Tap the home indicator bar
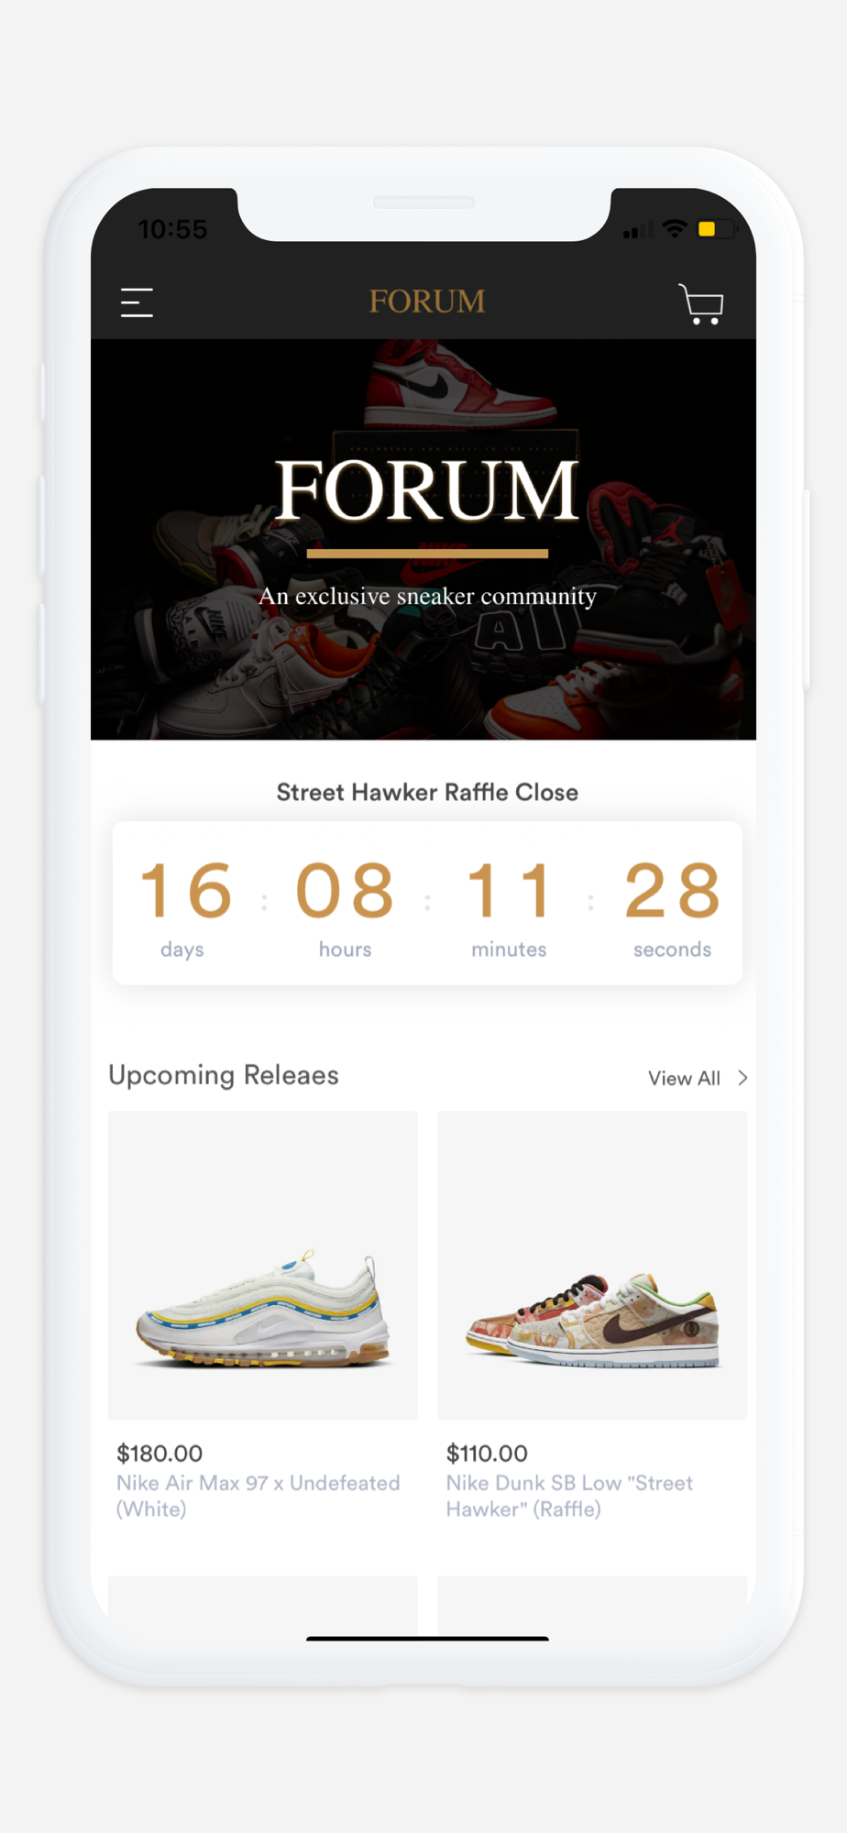 (x=427, y=1639)
